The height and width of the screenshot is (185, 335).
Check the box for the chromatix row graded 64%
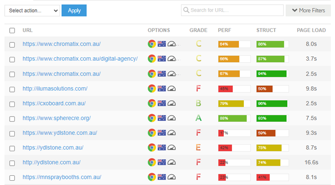point(12,45)
